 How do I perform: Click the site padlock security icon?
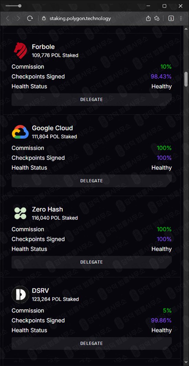pyautogui.click(x=44, y=18)
